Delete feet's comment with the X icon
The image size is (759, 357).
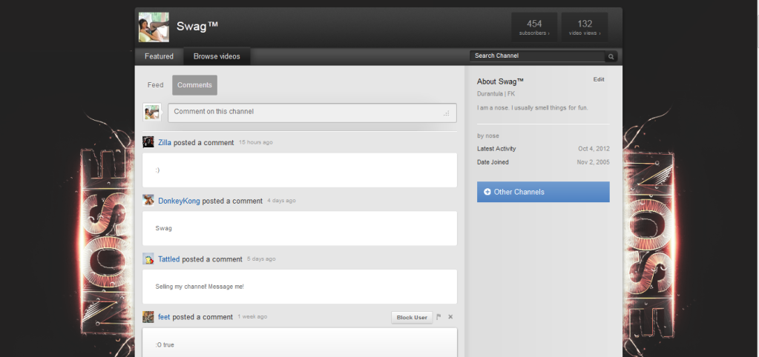click(450, 317)
